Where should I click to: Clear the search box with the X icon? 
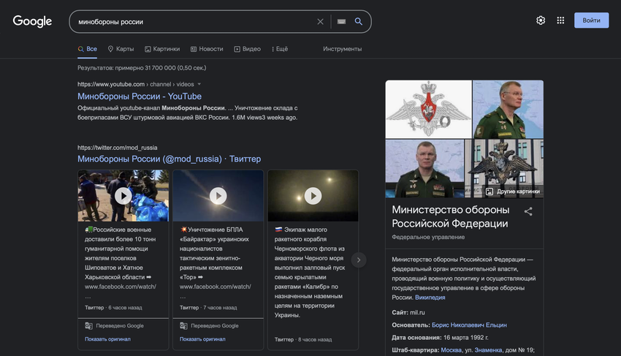[x=320, y=21]
